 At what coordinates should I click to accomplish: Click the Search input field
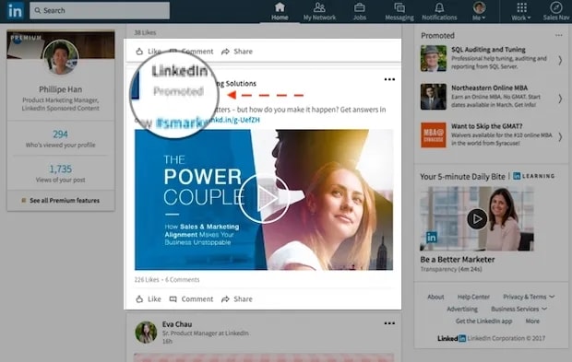(x=100, y=10)
